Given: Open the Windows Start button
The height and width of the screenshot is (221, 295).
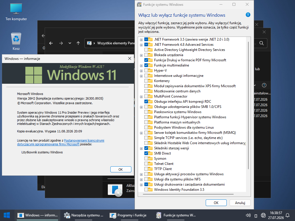Looking at the screenshot, I should coord(7,215).
